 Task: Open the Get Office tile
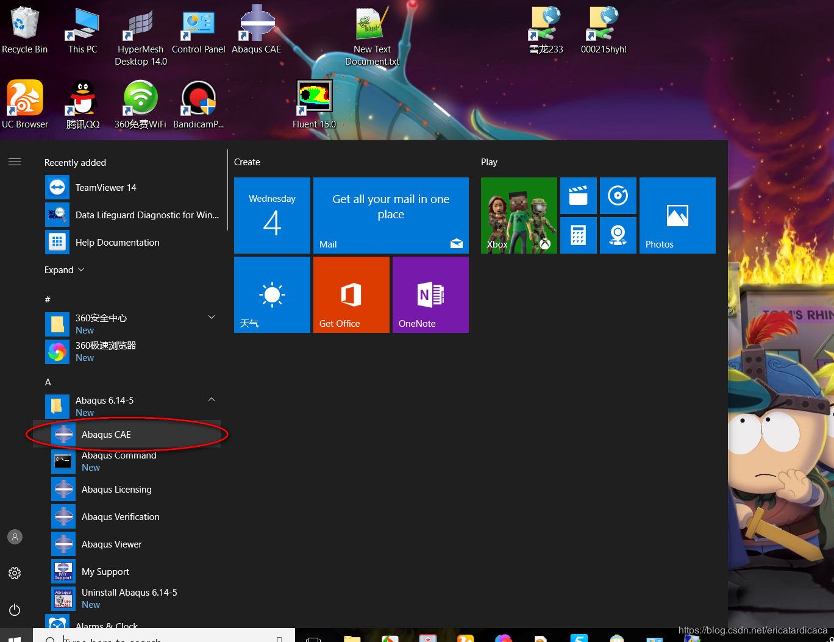[x=351, y=294]
